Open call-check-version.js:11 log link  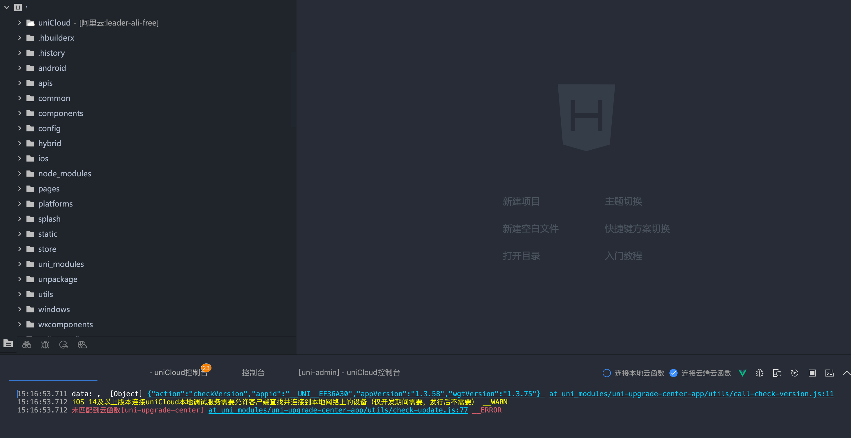[691, 394]
